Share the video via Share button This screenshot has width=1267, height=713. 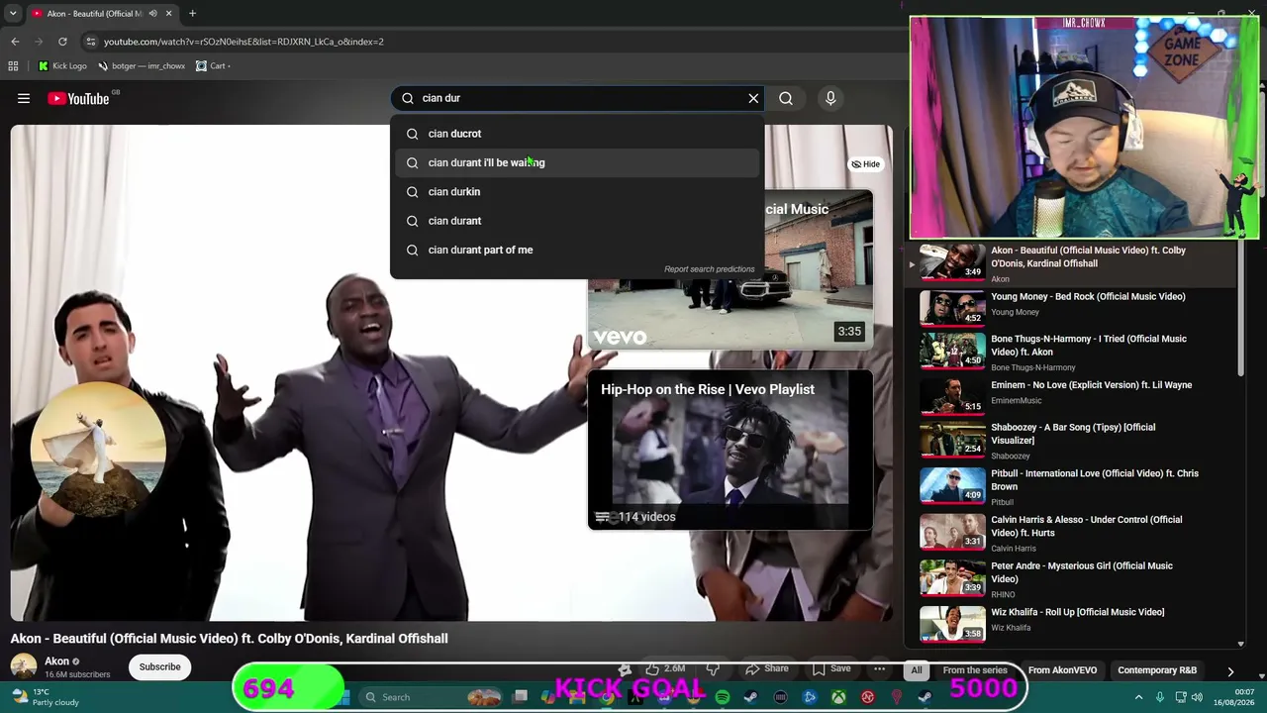pos(767,668)
